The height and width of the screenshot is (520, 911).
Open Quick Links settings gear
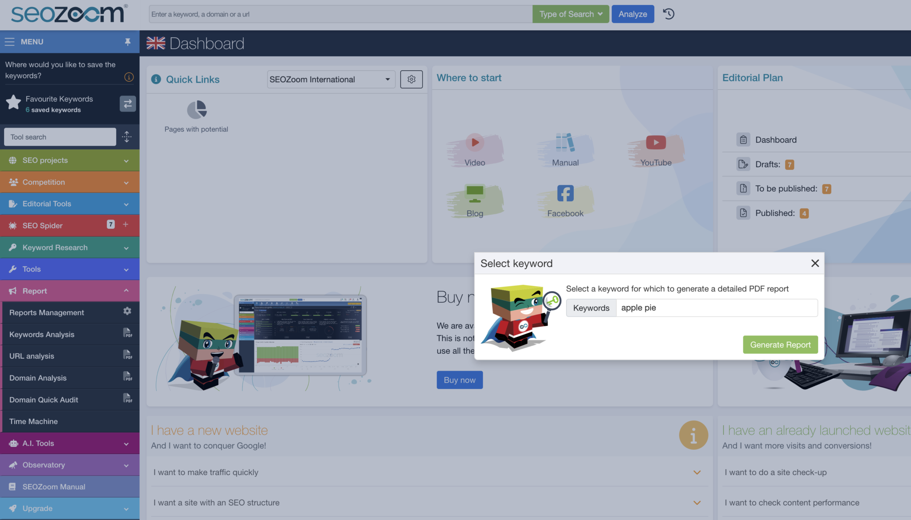tap(411, 79)
